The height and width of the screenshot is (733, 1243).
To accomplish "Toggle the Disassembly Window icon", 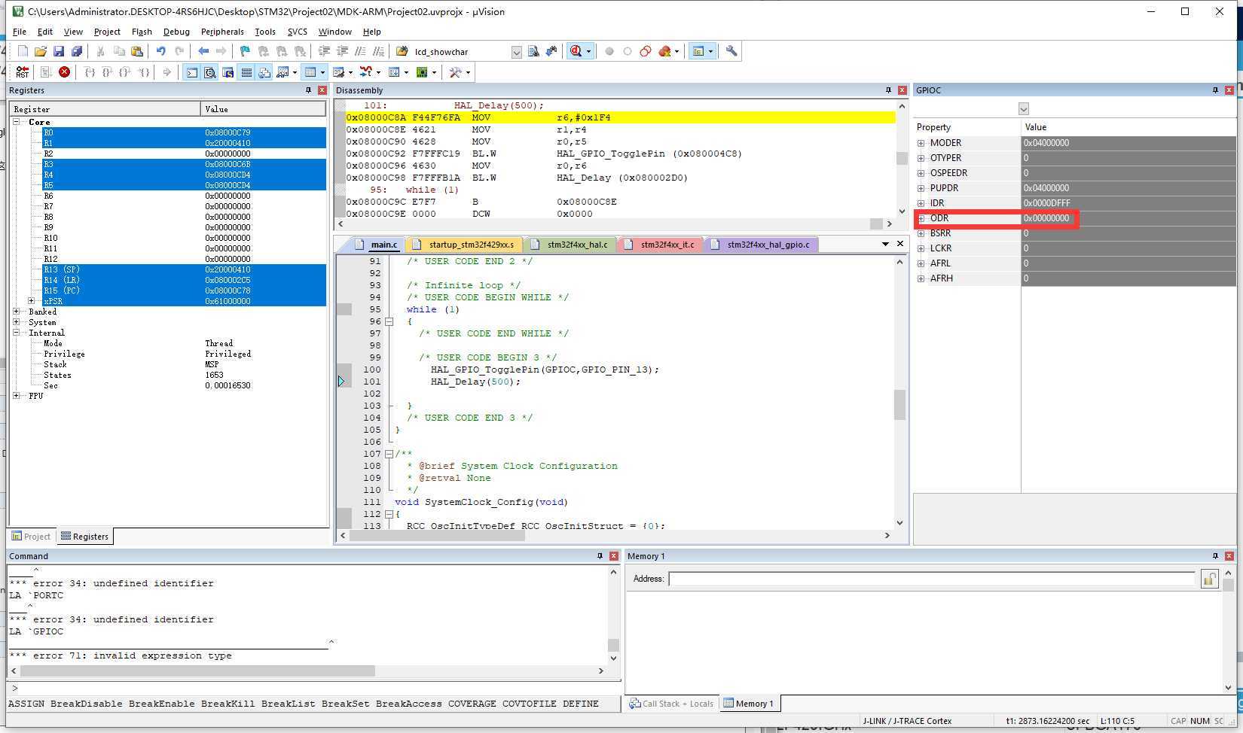I will tap(210, 72).
